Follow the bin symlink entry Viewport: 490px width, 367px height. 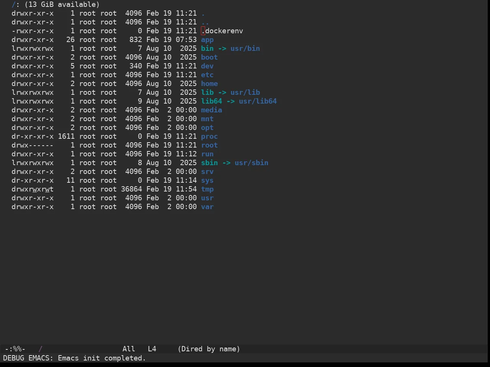pyautogui.click(x=207, y=49)
